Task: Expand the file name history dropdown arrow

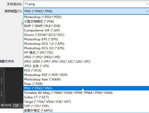Action: (x=147, y=4)
